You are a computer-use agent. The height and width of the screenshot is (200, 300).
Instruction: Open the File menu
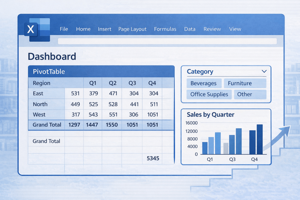[x=64, y=29]
